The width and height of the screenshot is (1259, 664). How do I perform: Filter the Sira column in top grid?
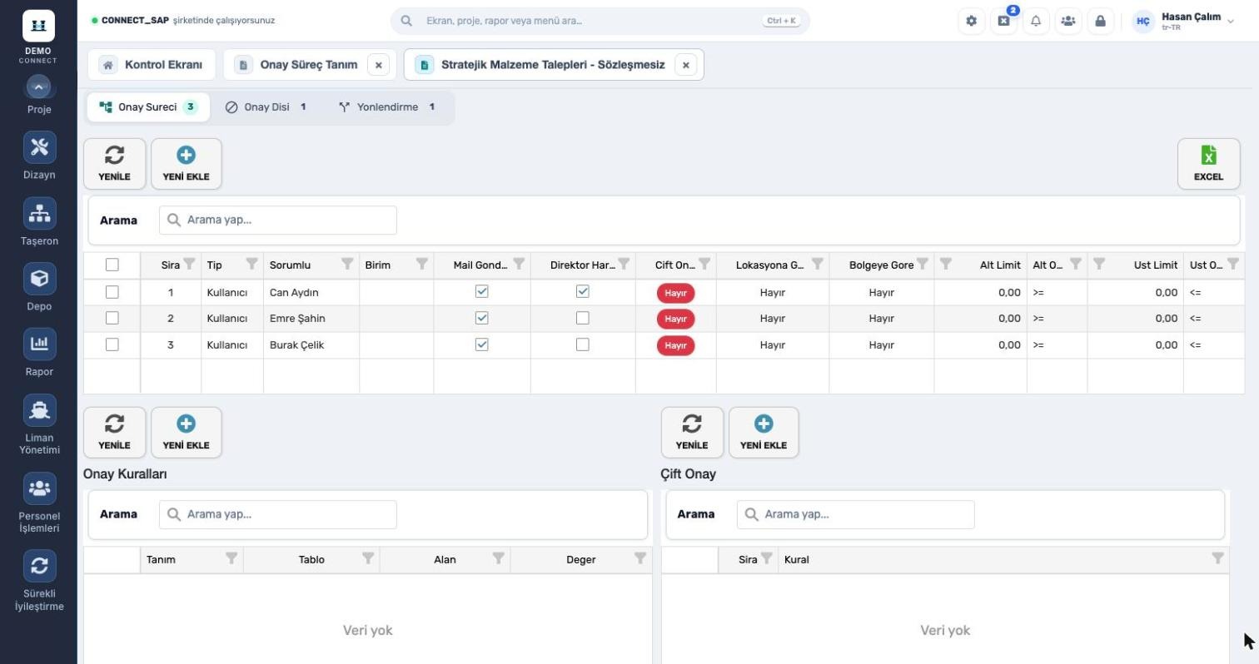point(189,264)
